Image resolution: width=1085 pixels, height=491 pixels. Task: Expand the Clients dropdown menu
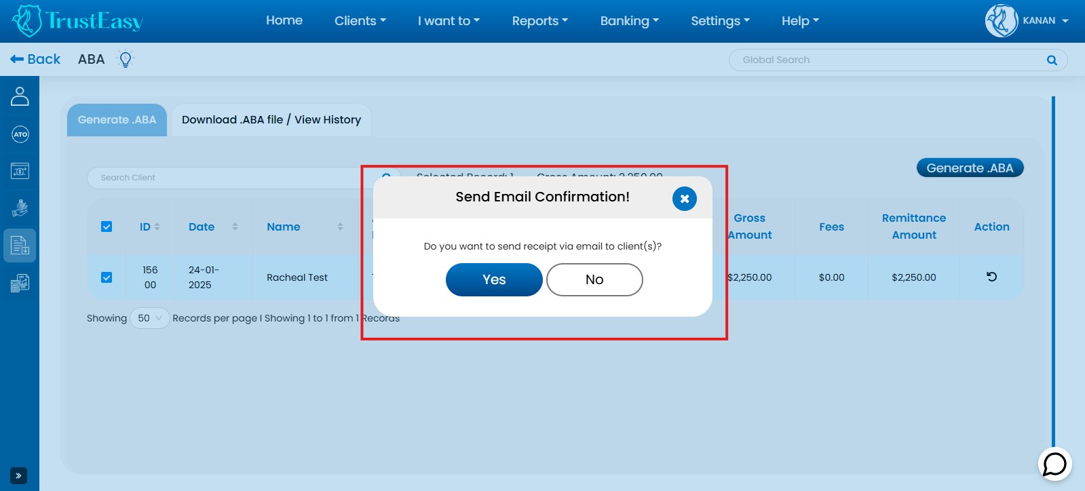[x=360, y=20]
